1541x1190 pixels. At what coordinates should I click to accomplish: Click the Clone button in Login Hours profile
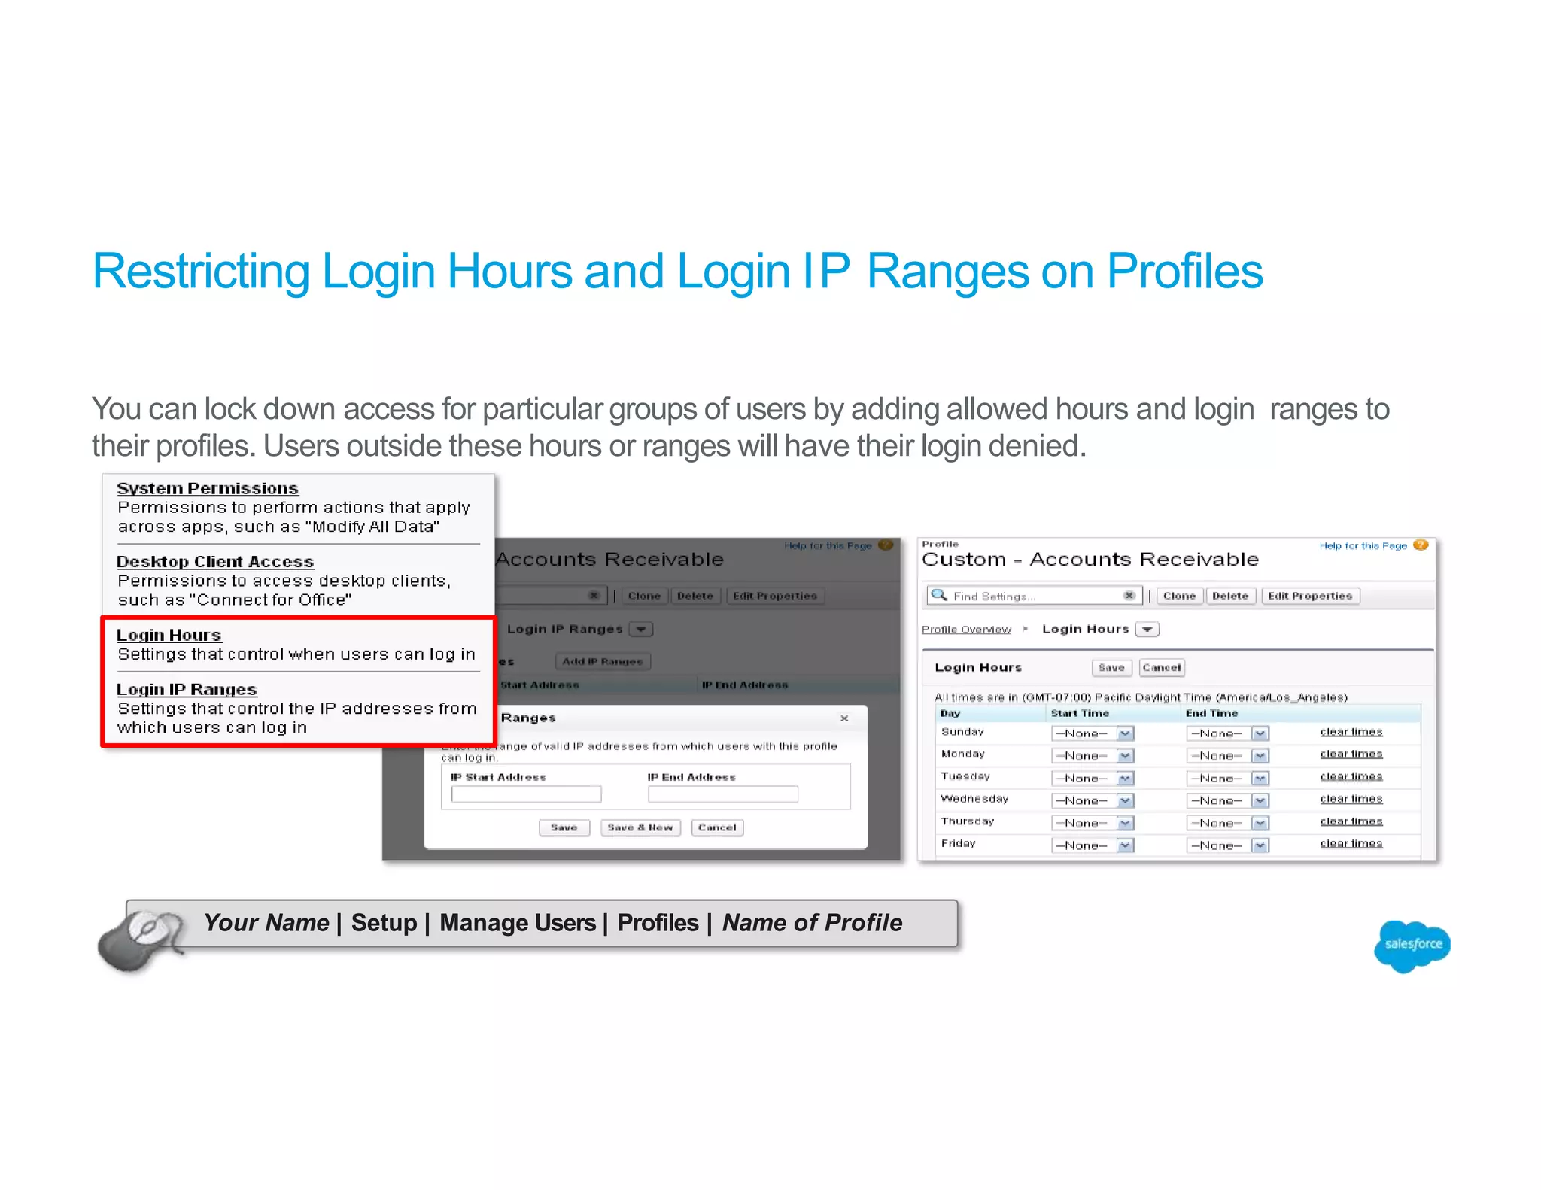coord(1179,596)
